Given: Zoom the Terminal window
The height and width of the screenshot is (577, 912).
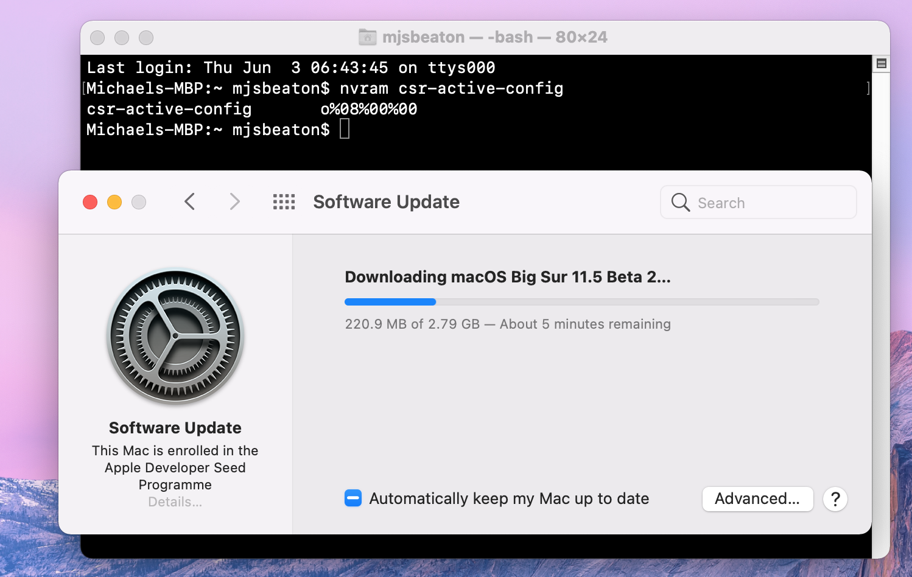Looking at the screenshot, I should [x=146, y=38].
